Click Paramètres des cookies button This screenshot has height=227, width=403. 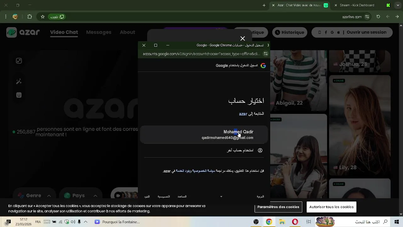click(x=278, y=207)
